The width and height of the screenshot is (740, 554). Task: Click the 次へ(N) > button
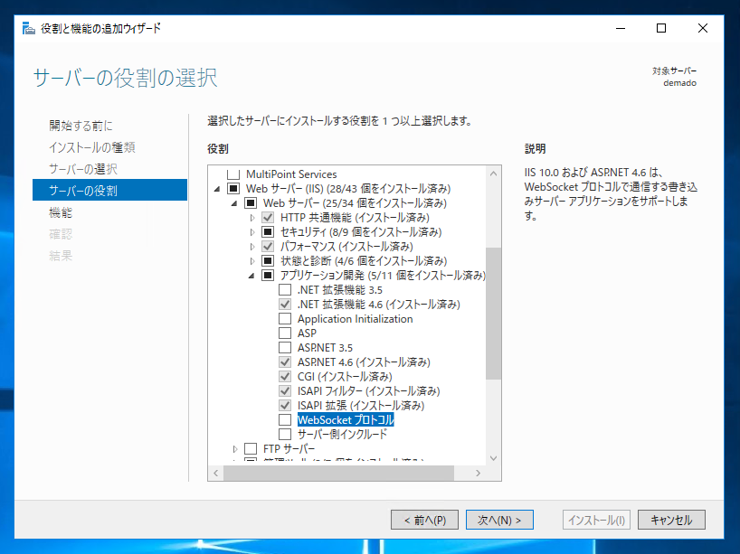[x=499, y=520]
